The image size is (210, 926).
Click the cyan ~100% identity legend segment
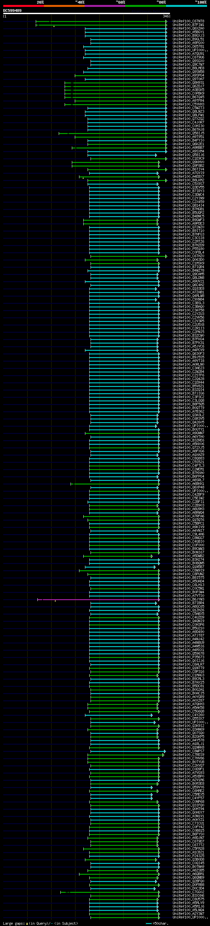(x=186, y=6)
